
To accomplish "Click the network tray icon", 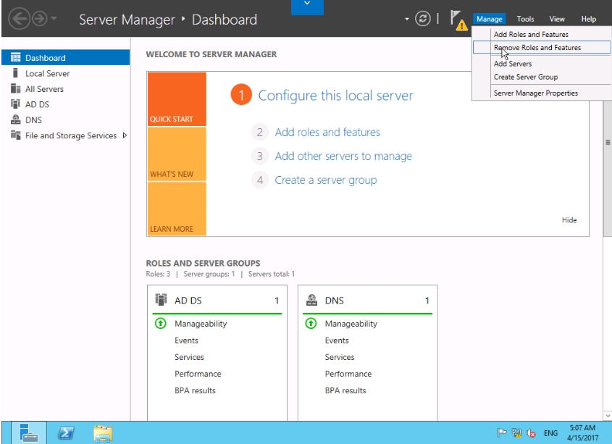I will click(x=516, y=432).
